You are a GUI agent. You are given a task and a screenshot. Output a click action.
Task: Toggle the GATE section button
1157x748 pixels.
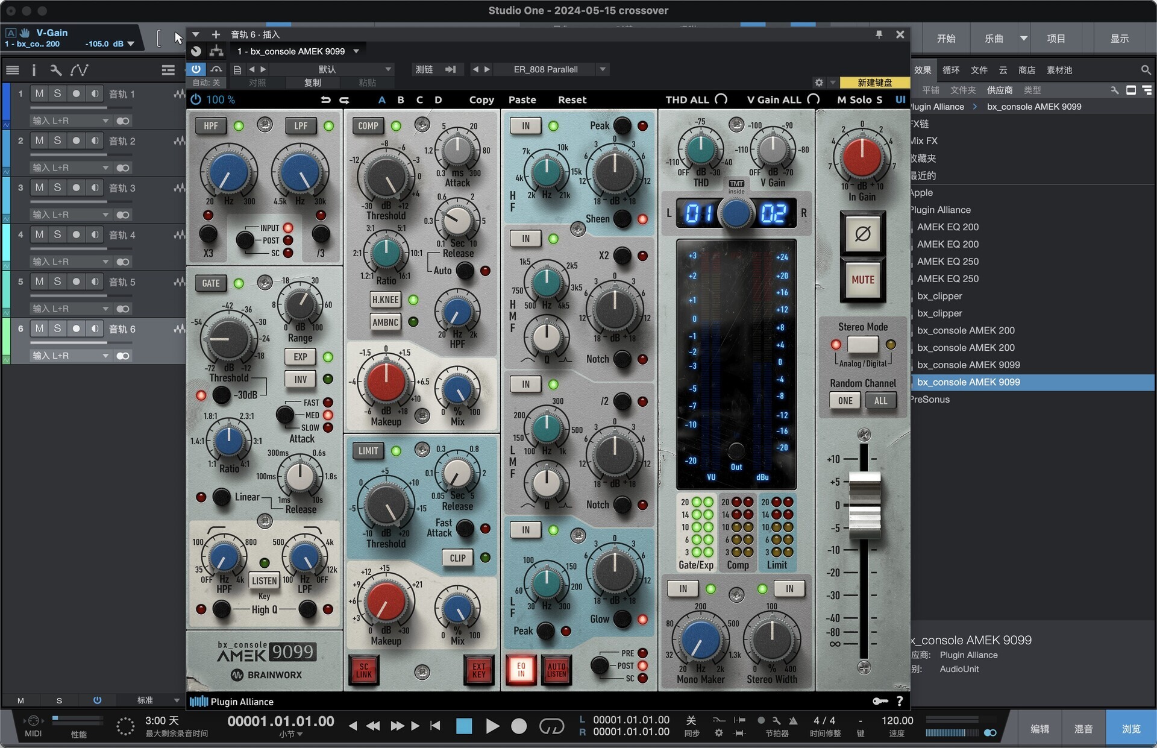point(210,283)
